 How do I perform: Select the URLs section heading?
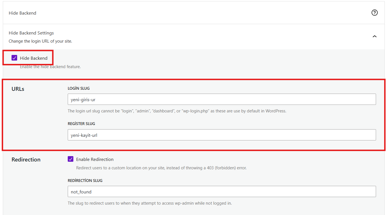click(x=18, y=89)
